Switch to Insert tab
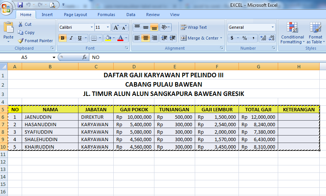 [x=47, y=15]
